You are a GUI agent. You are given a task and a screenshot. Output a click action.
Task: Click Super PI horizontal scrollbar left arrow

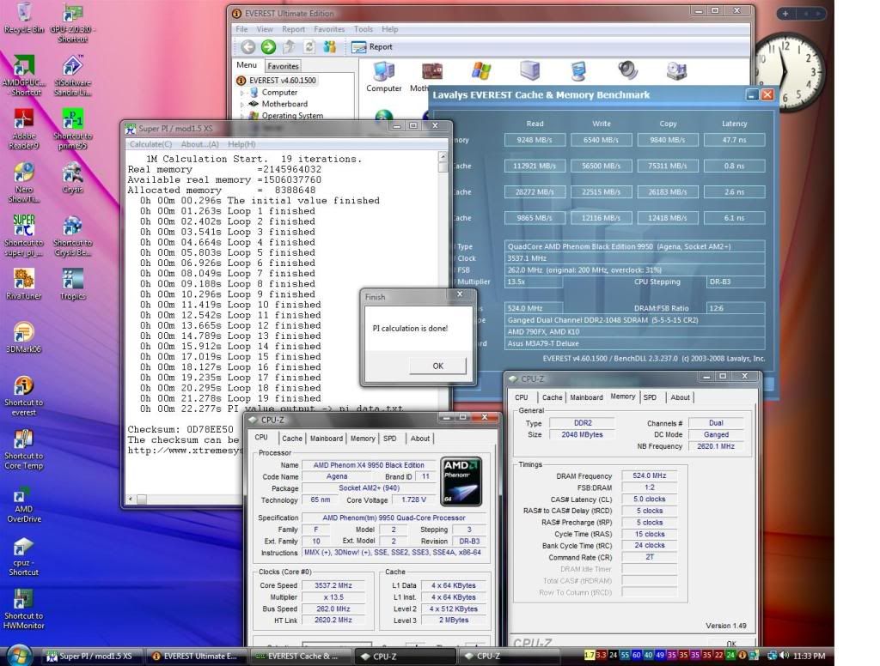(x=131, y=499)
